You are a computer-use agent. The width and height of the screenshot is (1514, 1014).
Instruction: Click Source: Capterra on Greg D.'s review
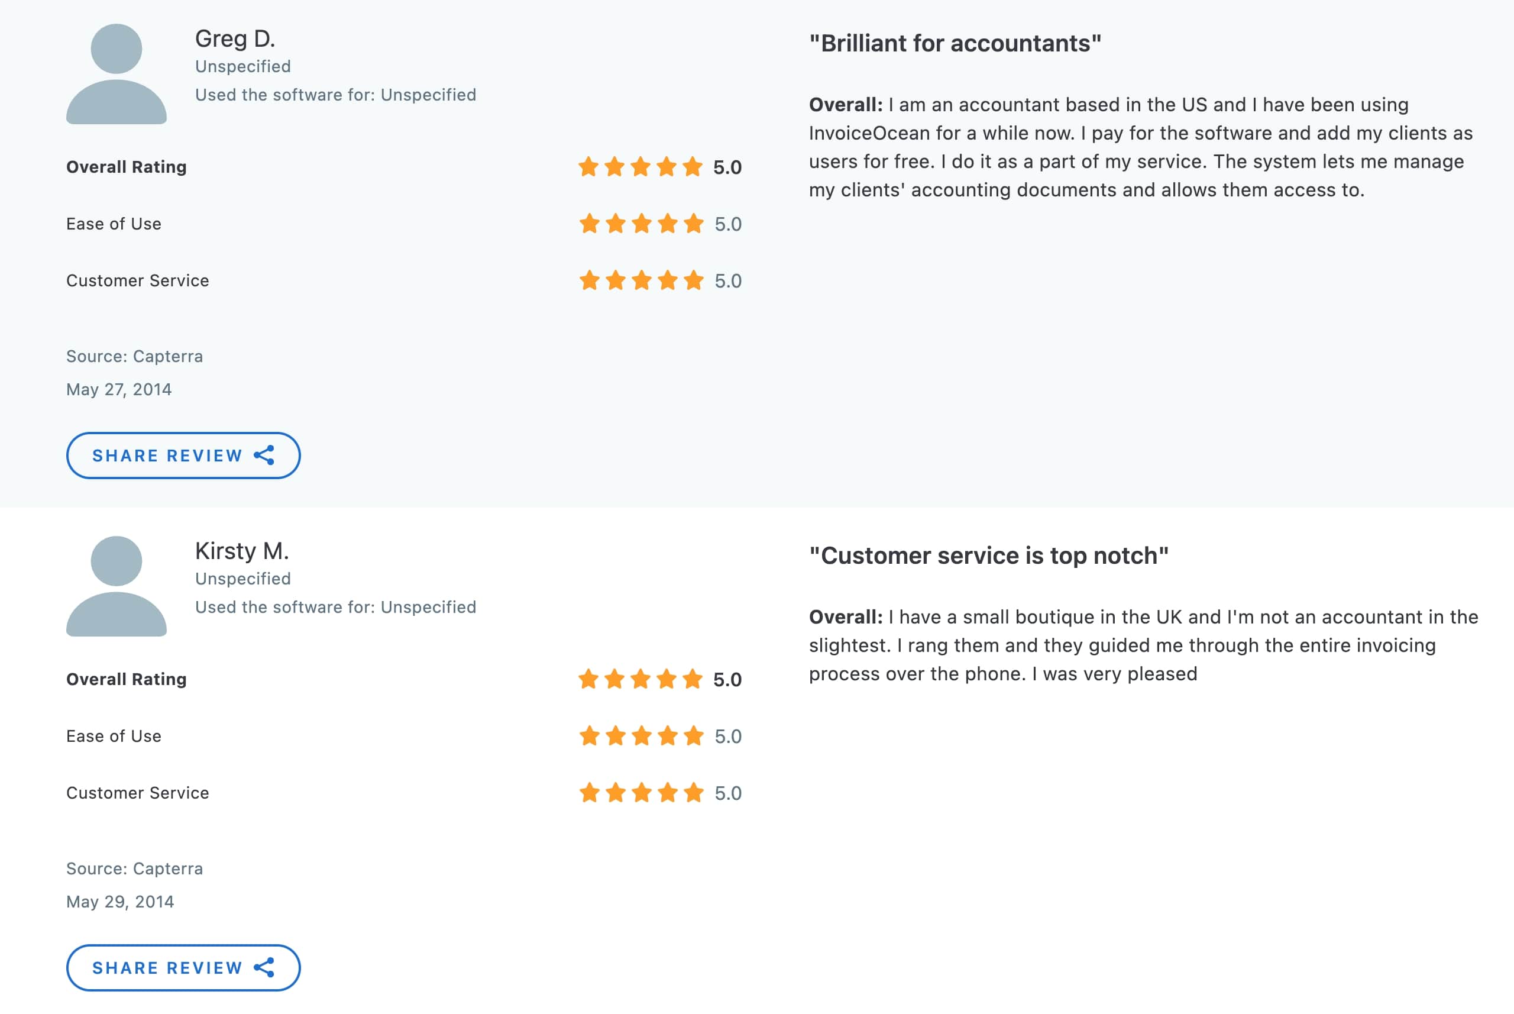tap(134, 356)
